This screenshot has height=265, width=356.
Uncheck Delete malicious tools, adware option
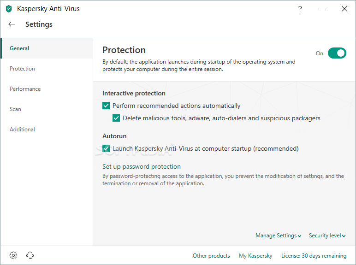pyautogui.click(x=116, y=118)
